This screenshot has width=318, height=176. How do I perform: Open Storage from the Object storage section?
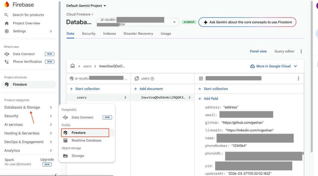pyautogui.click(x=78, y=155)
